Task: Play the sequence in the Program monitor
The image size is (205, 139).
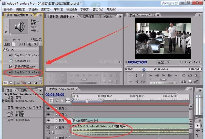Action: [163, 75]
